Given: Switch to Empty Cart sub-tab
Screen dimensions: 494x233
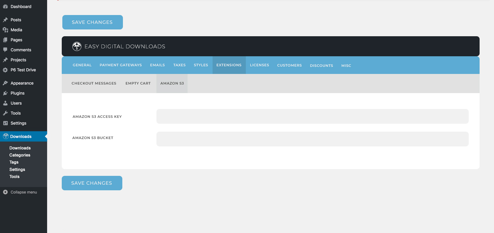Looking at the screenshot, I should [x=138, y=83].
